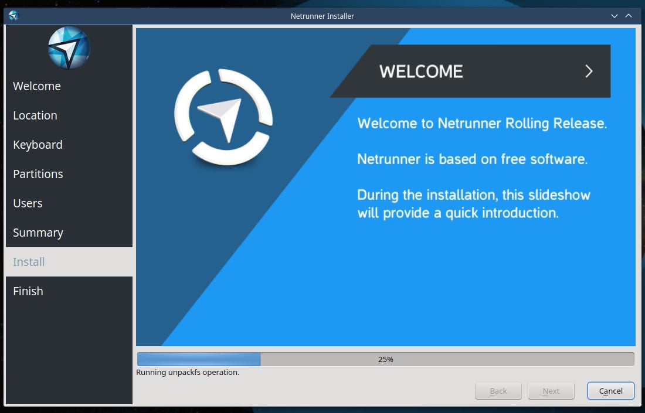Click the installer icon in the title bar

coord(12,16)
